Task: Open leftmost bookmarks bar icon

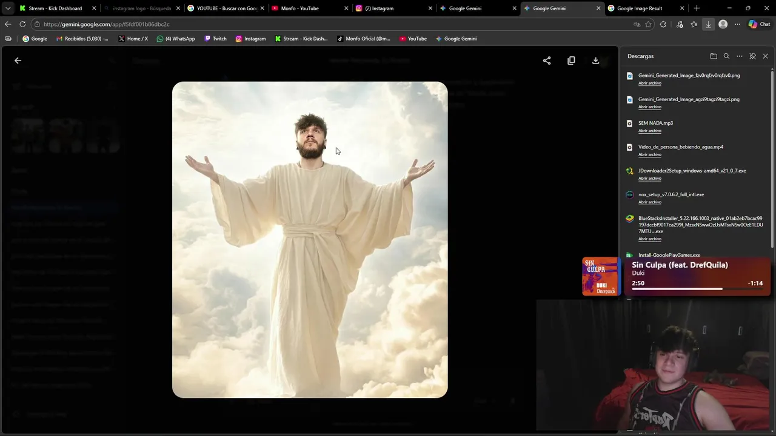Action: point(8,39)
